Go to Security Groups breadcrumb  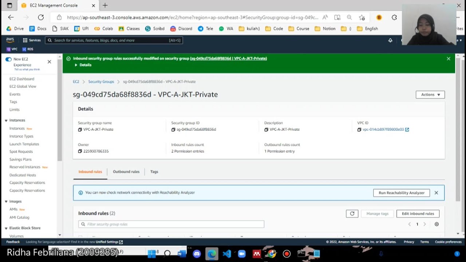click(101, 82)
